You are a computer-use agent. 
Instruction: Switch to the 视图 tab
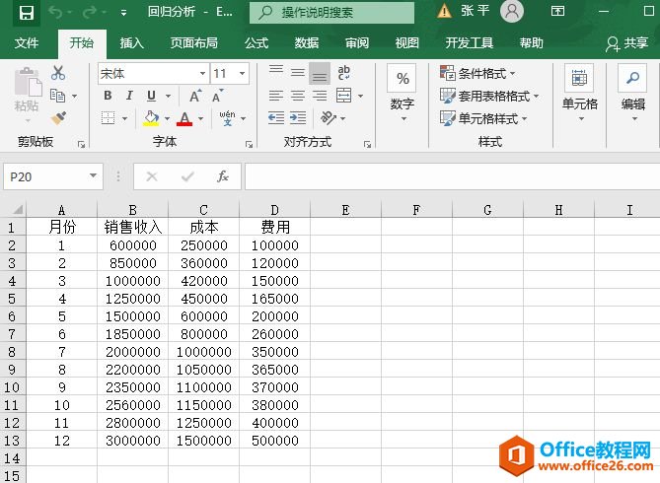point(407,43)
